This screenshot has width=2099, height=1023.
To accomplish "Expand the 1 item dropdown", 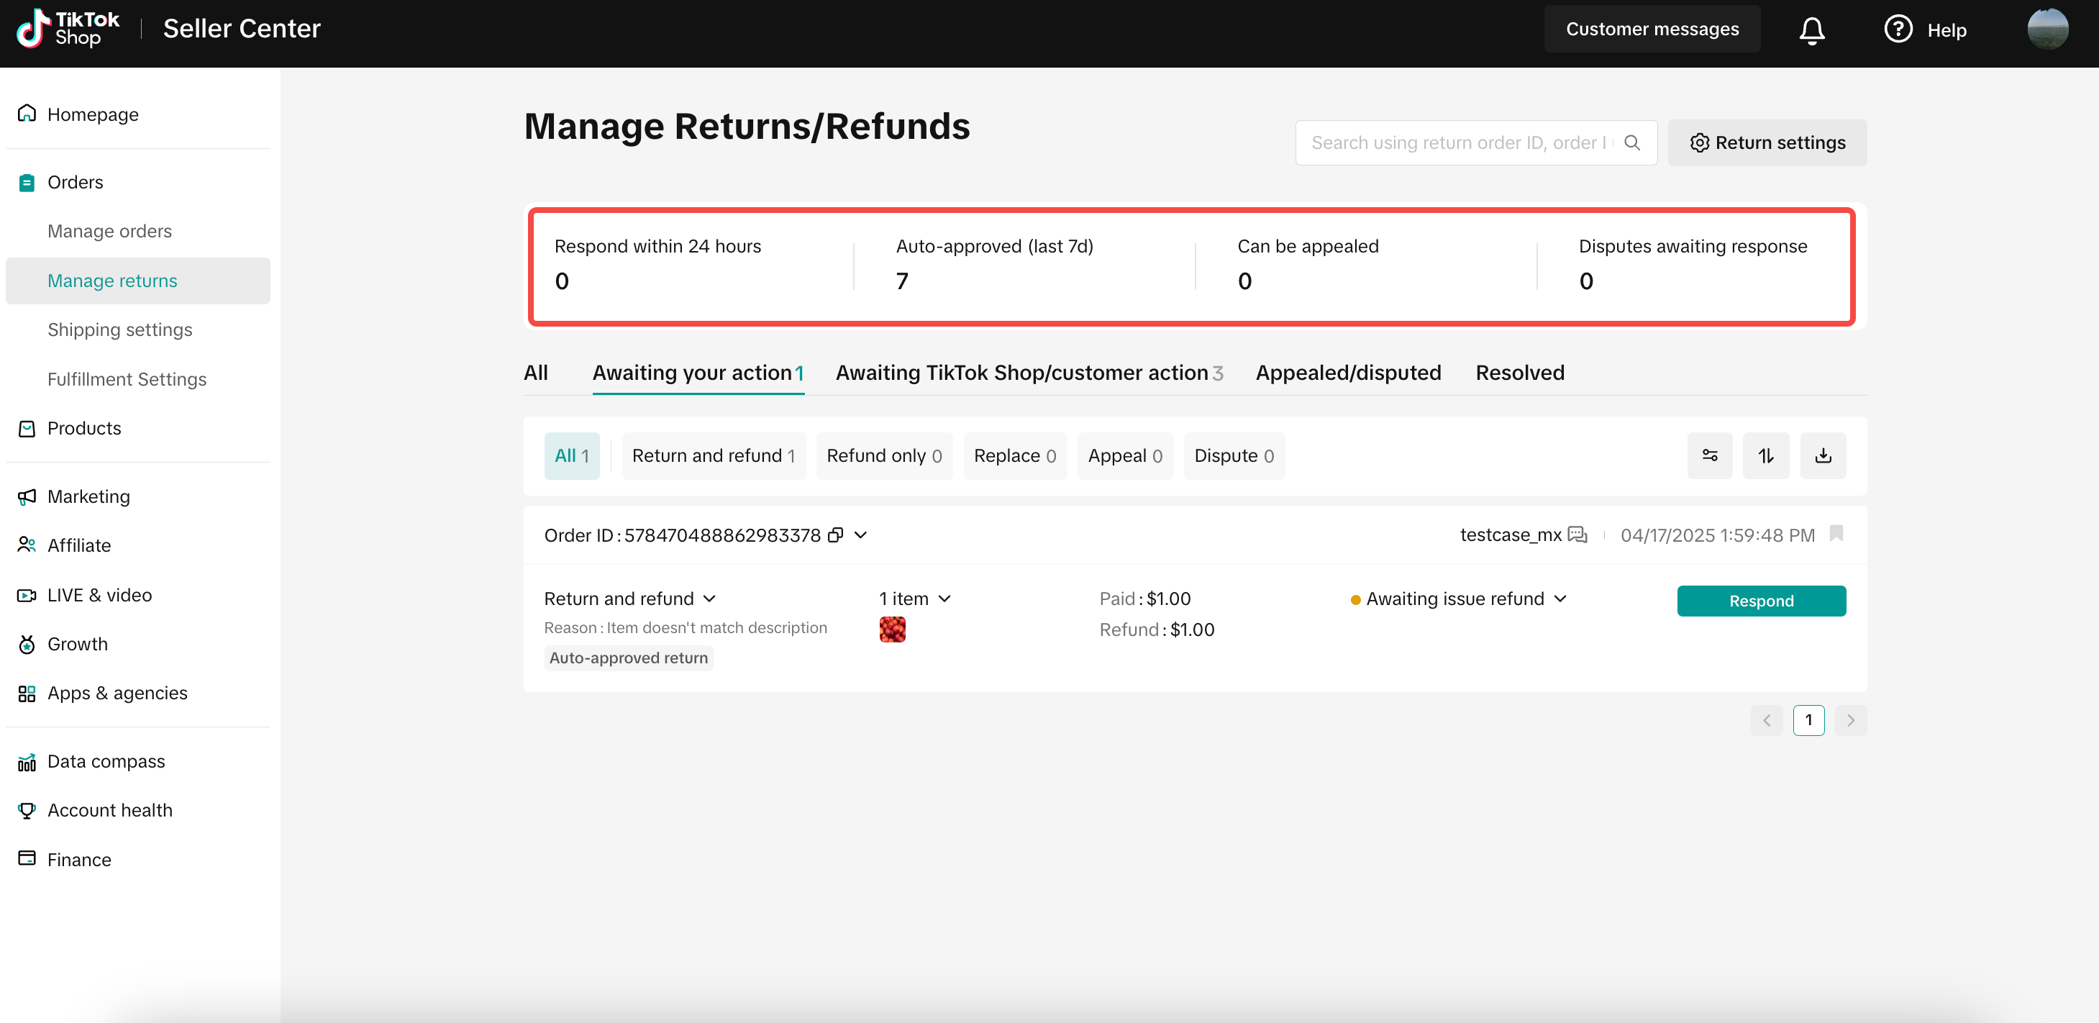I will coord(914,599).
